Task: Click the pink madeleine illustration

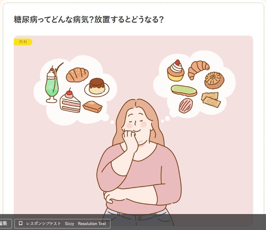Action: click(186, 105)
